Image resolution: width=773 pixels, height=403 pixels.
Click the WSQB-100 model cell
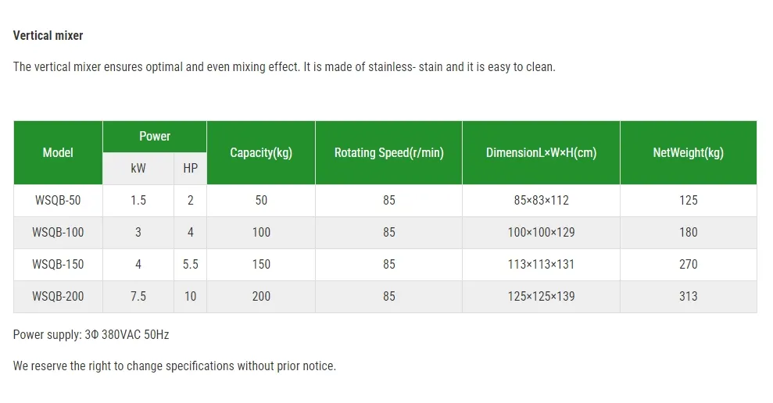coord(58,233)
